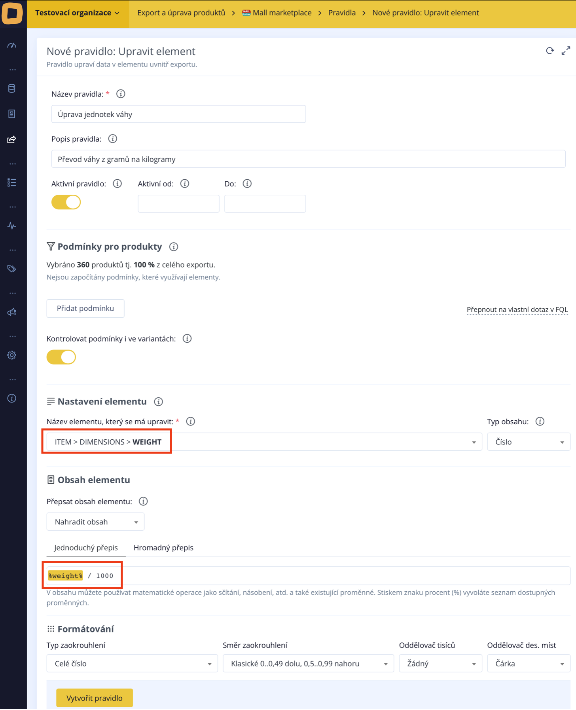The width and height of the screenshot is (576, 710).
Task: Disable Kontrolovat podmínky i ve variantách switch
Action: [x=61, y=357]
